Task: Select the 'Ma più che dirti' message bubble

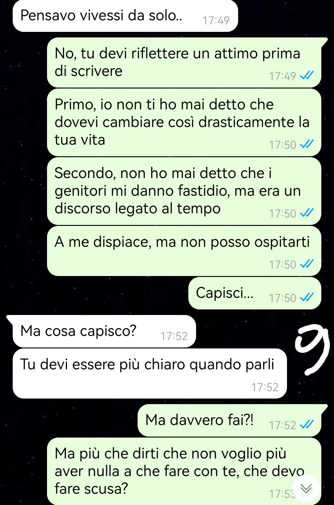Action: (x=184, y=471)
